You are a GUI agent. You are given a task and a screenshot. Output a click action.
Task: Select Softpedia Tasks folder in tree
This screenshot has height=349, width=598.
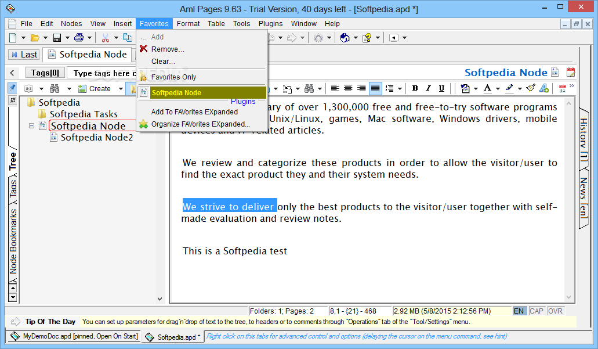pyautogui.click(x=84, y=114)
